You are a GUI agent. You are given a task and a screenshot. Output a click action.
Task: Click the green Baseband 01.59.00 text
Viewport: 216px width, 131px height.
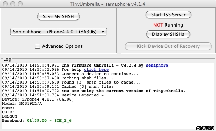tap(49, 120)
